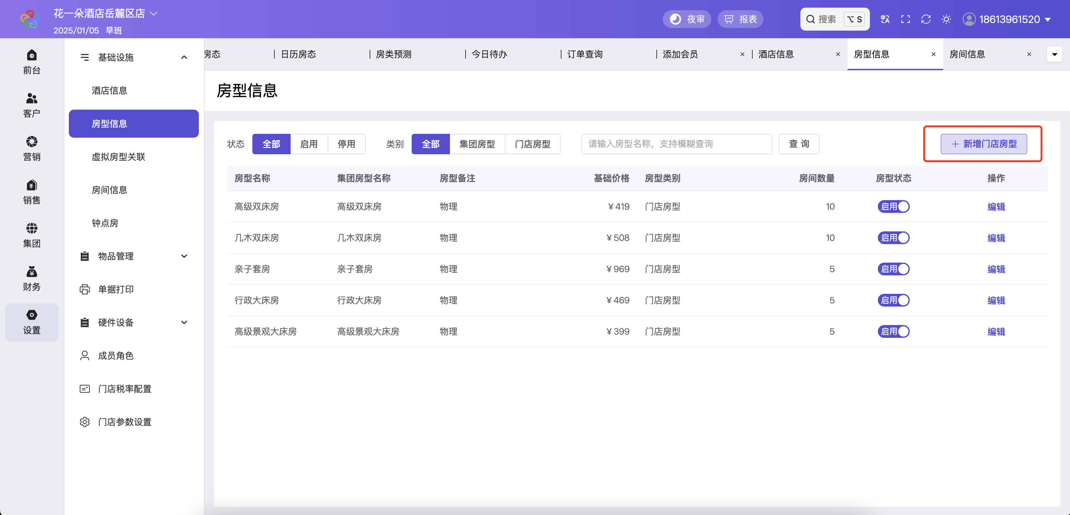Screen dimensions: 1070x515
Task: Click 新增门店房型 add room type button
Action: point(984,144)
